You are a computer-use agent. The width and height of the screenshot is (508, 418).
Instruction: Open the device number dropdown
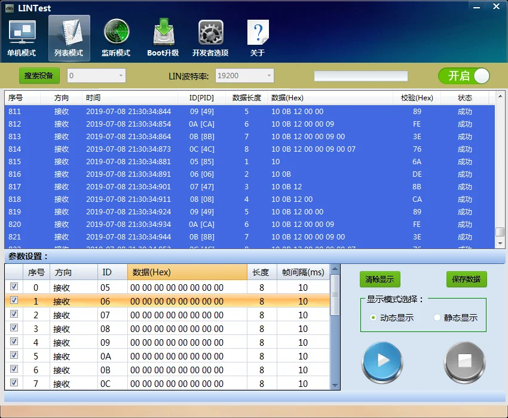pyautogui.click(x=121, y=76)
